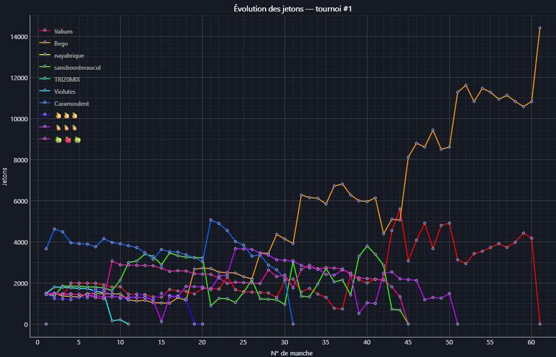Click the y-axis tick label 14000
This screenshot has width=556, height=357.
19,37
